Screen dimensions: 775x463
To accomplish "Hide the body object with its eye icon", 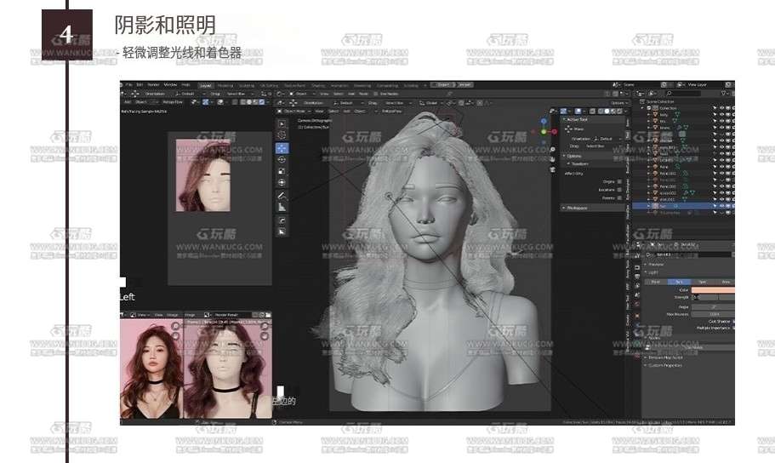I will click(x=721, y=115).
